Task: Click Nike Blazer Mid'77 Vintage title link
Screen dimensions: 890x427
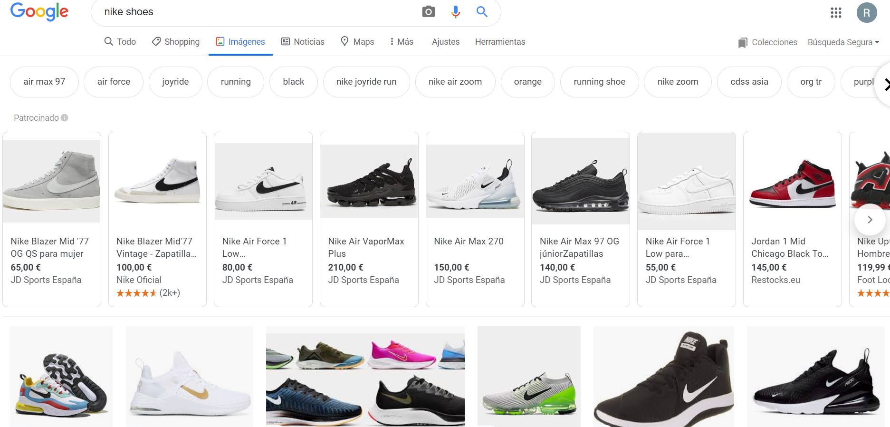Action: coord(156,247)
